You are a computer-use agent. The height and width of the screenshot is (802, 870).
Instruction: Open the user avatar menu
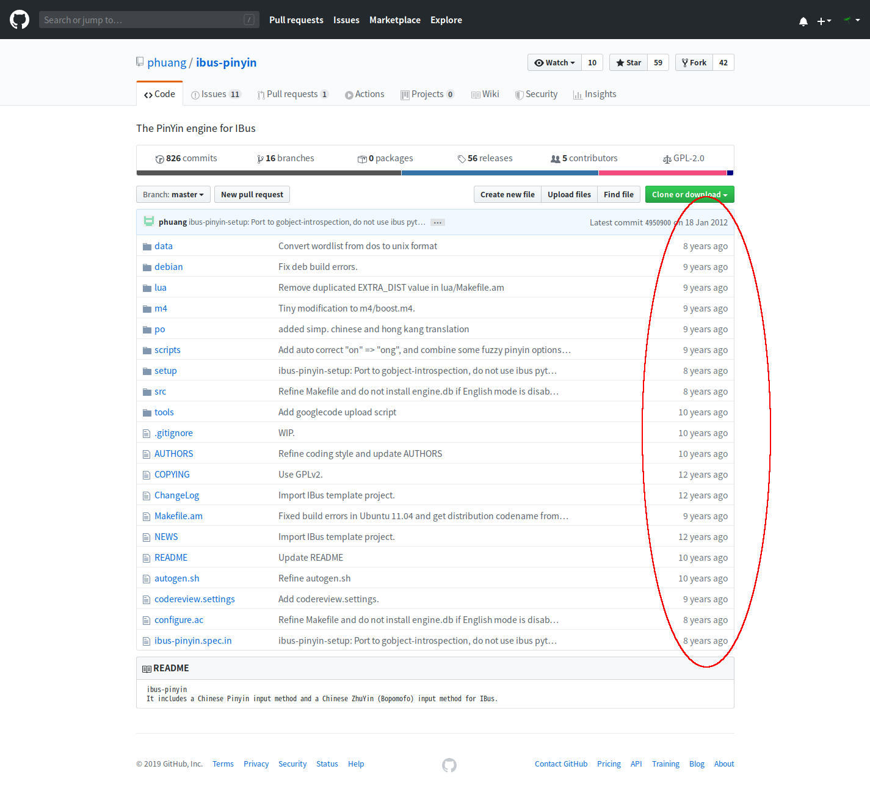pyautogui.click(x=851, y=20)
